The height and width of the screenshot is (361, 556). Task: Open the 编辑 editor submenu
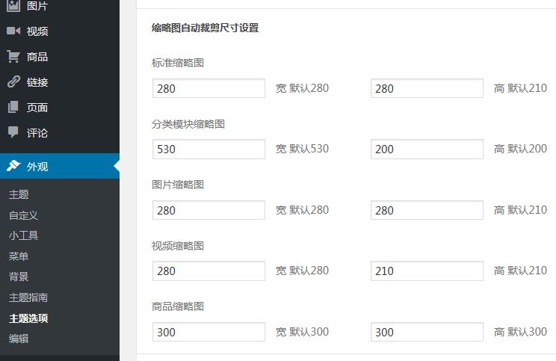tap(19, 339)
